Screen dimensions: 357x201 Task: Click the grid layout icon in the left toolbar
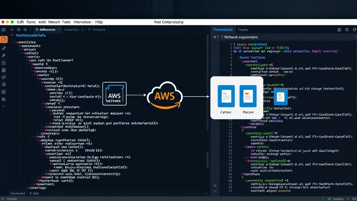(x=3, y=30)
